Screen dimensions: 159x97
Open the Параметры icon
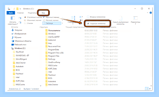(x=135, y=18)
